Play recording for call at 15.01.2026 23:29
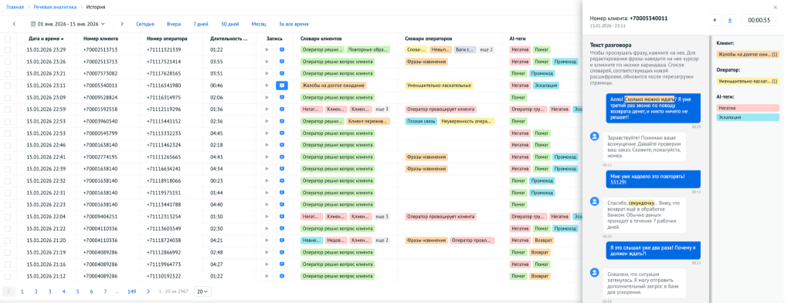This screenshot has height=303, width=791. coord(266,50)
